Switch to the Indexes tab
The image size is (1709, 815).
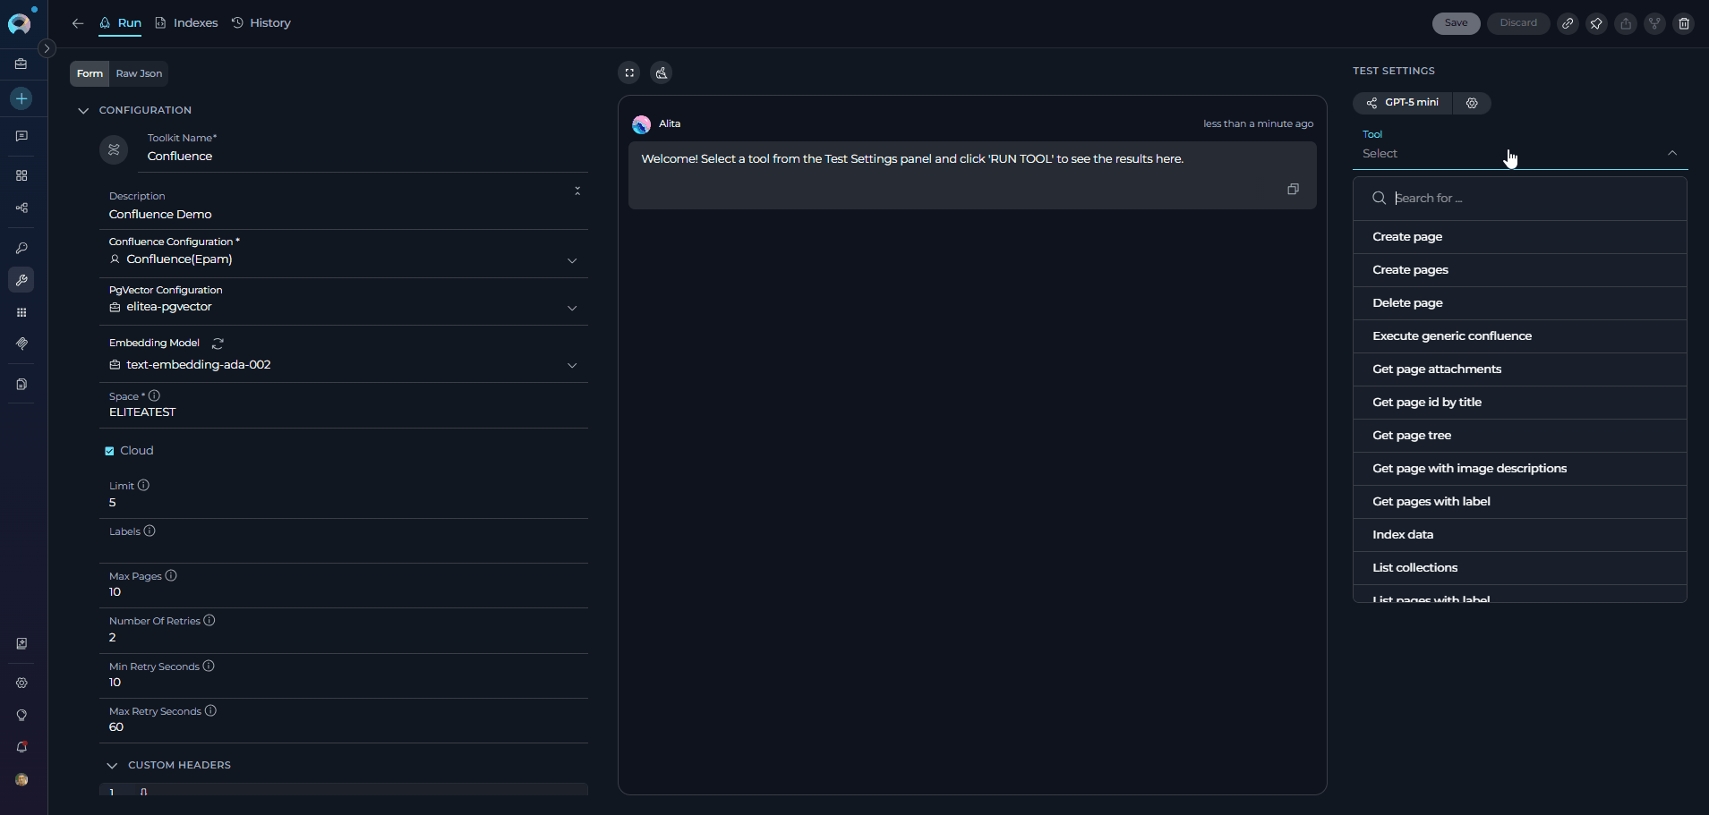coord(187,23)
